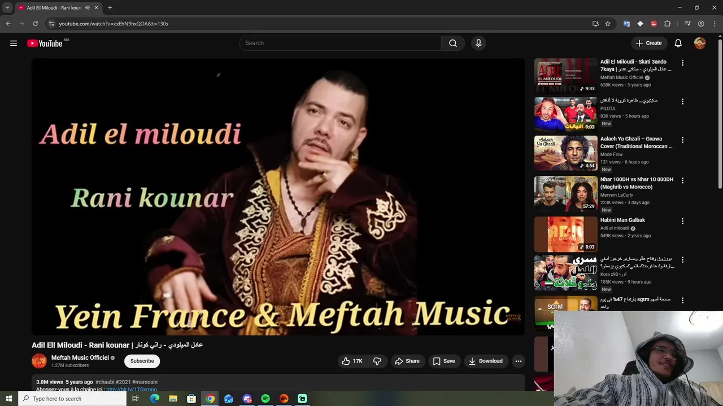Reload the page

pyautogui.click(x=35, y=24)
